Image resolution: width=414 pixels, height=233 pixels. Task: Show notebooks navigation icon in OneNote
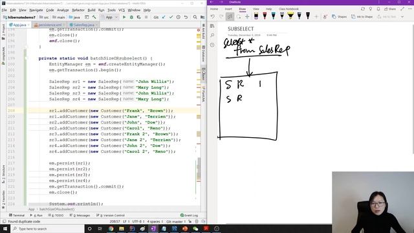212,26
